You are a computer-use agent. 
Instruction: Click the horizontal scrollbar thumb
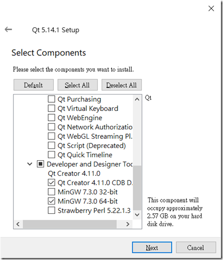tap(70, 224)
